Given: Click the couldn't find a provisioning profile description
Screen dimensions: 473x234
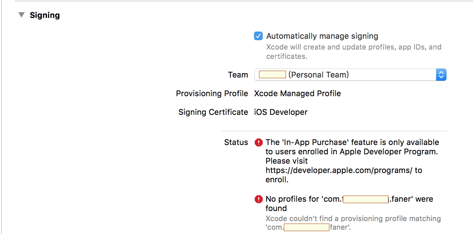Looking at the screenshot, I should click(353, 223).
